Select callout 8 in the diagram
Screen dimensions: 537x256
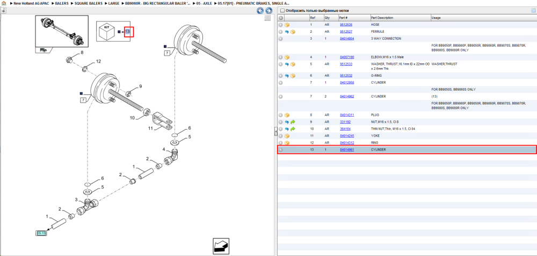(82, 52)
